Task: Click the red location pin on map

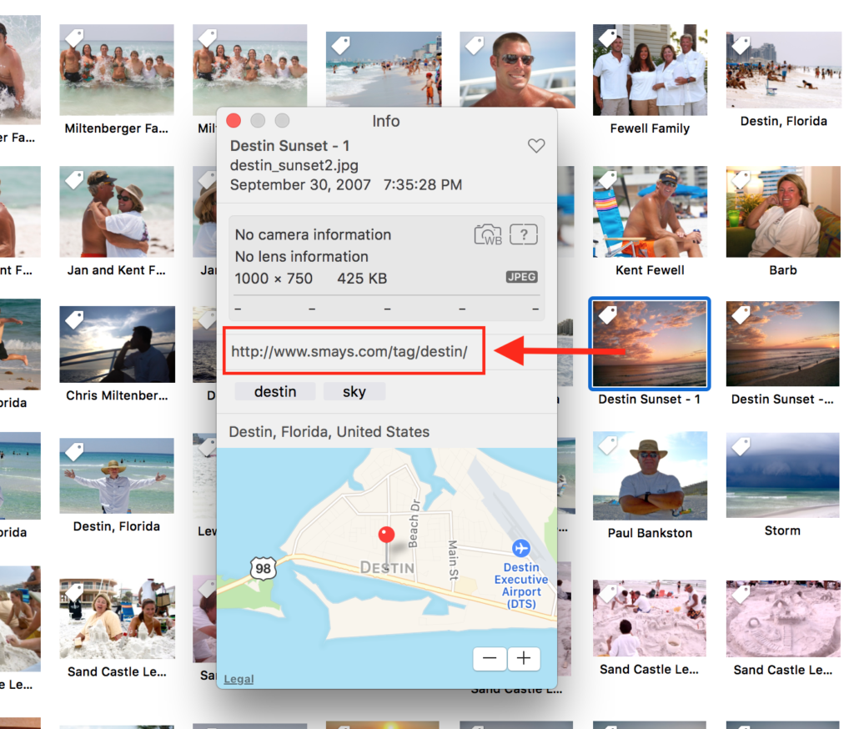Action: click(387, 535)
